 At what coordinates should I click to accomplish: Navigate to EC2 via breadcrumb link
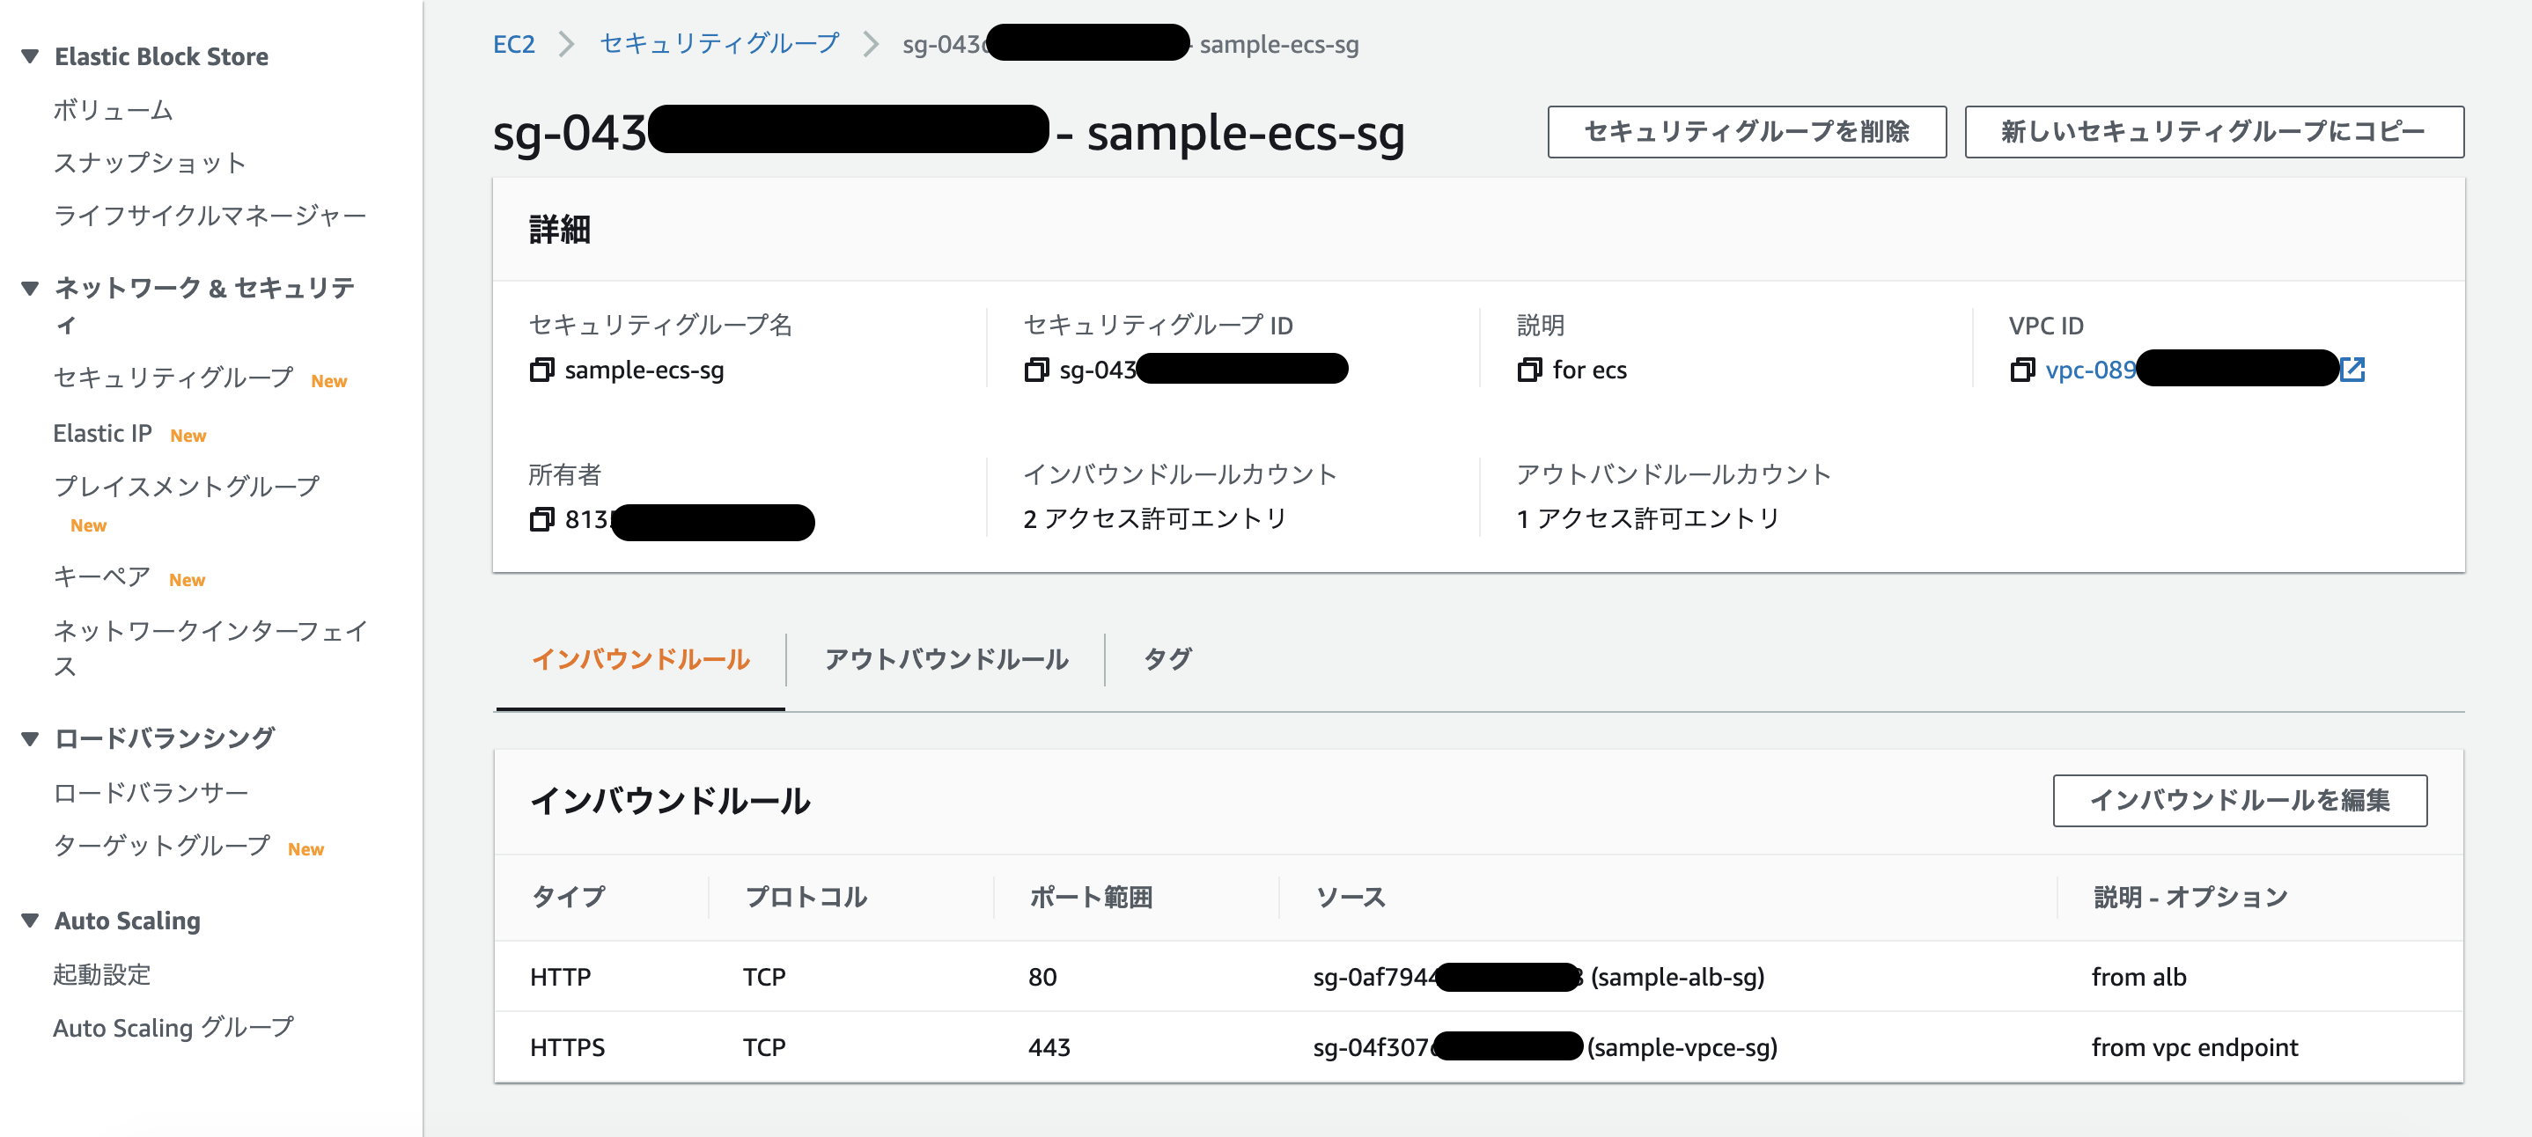click(x=513, y=43)
